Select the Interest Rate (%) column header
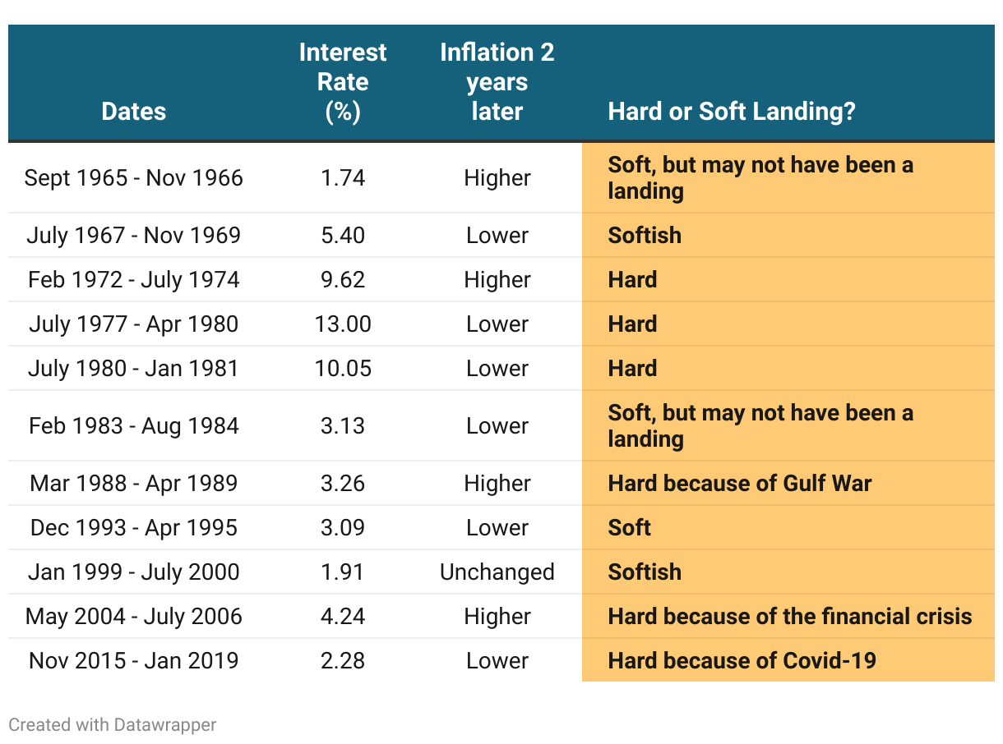This screenshot has height=744, width=1003. 343,82
